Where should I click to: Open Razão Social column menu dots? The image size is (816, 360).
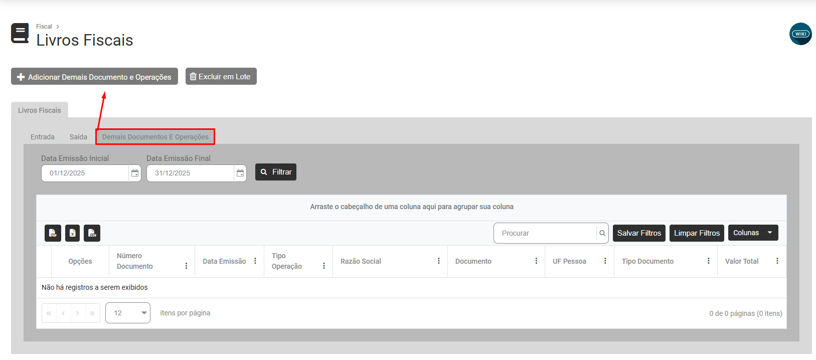(439, 261)
